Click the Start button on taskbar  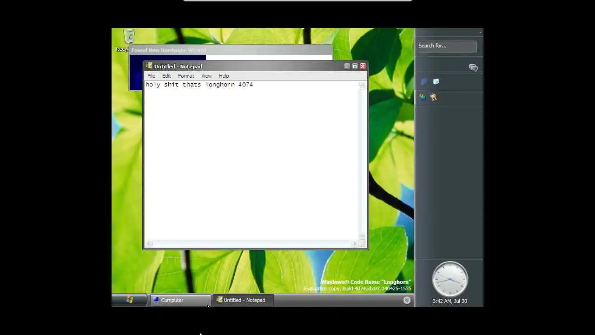(130, 300)
